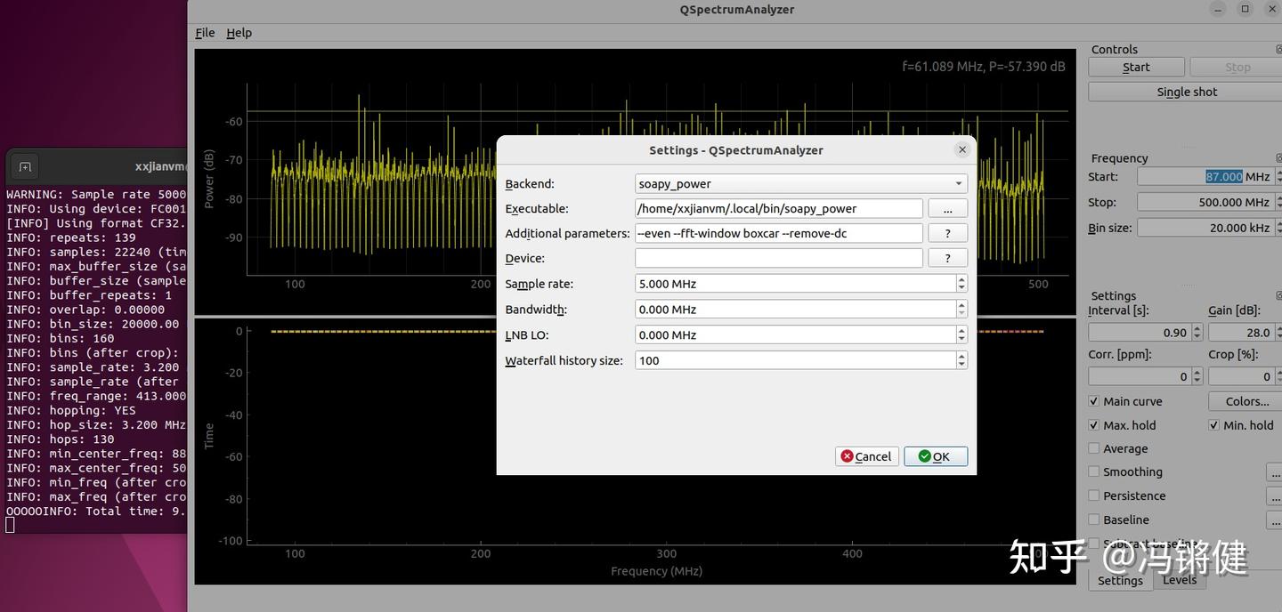The height and width of the screenshot is (612, 1282).
Task: Dismiss dialog using the red Cancel icon
Action: pos(847,455)
